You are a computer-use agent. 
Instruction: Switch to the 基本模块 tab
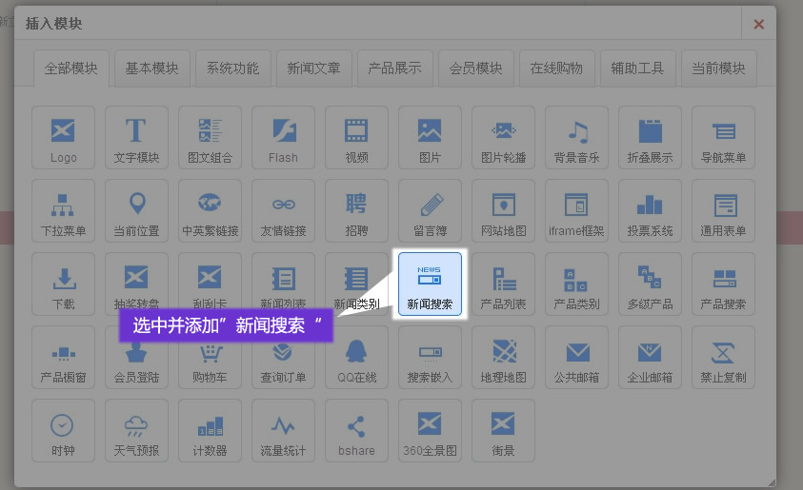coord(151,69)
